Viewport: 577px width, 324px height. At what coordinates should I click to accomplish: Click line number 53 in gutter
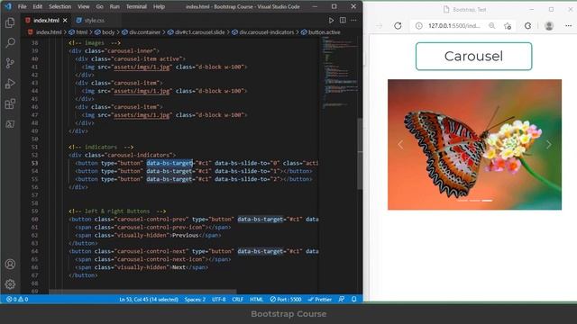34,163
